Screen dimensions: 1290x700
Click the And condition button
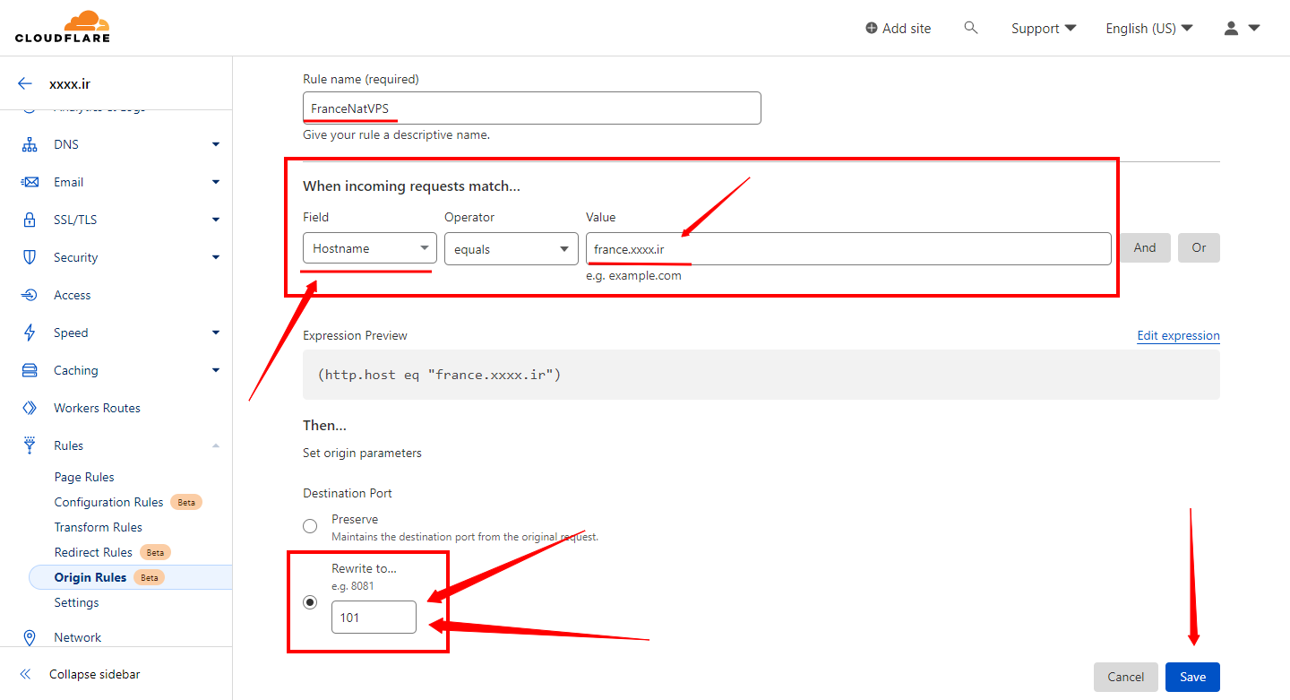tap(1145, 247)
